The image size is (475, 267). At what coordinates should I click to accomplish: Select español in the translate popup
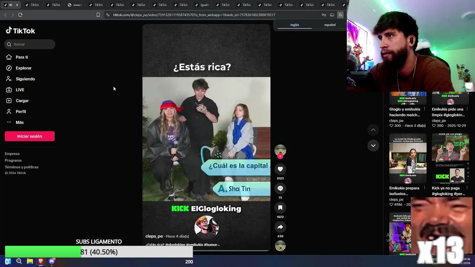(330, 25)
